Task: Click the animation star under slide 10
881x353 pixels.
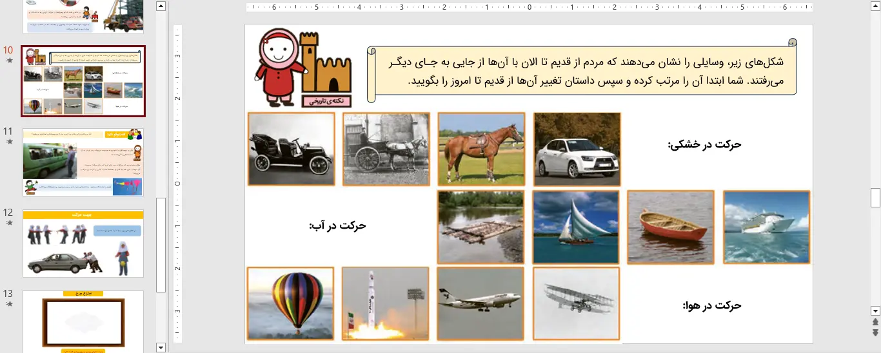Action: (x=9, y=61)
